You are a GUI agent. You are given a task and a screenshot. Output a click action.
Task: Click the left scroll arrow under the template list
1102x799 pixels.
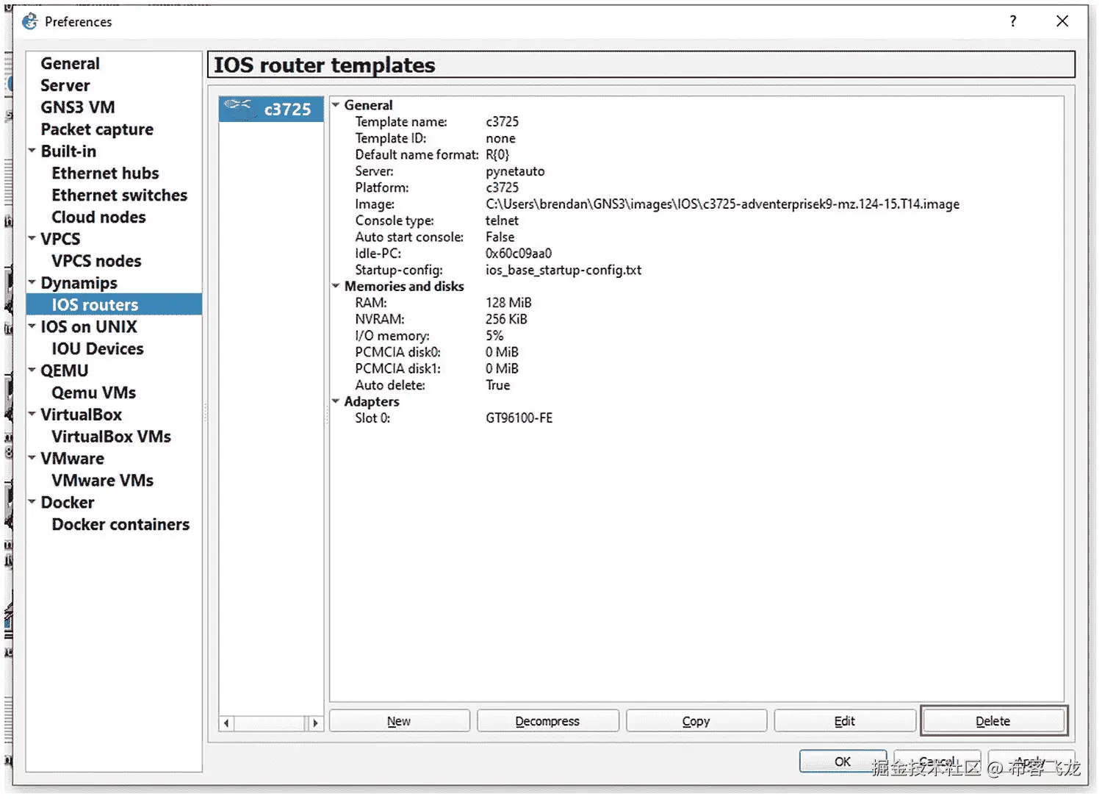(226, 723)
